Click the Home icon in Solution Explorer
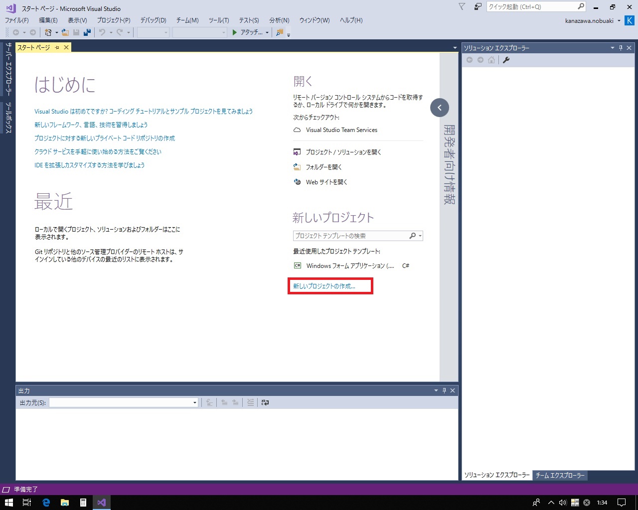 click(491, 60)
